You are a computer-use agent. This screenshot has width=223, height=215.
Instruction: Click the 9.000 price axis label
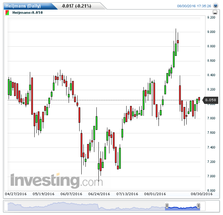[x=211, y=32]
